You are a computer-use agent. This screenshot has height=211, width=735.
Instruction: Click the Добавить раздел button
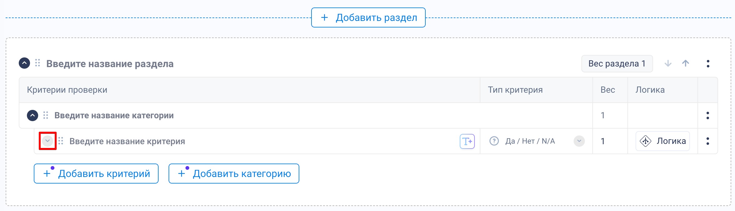click(x=368, y=18)
